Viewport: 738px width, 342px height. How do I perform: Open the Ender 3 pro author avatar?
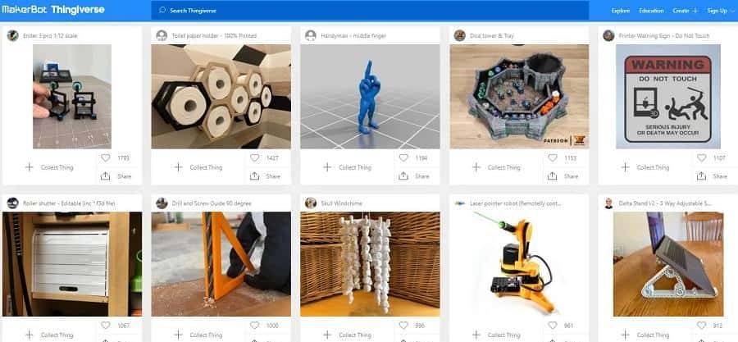[12, 36]
